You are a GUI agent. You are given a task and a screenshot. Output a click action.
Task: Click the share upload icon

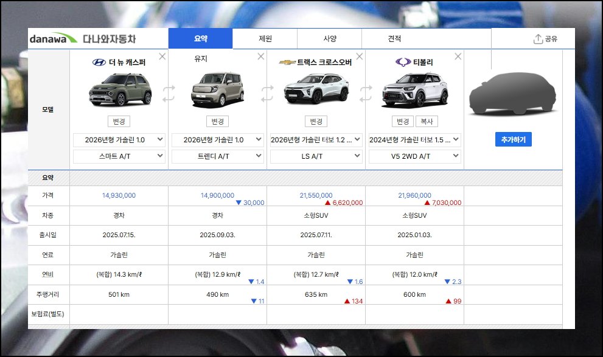click(x=538, y=38)
